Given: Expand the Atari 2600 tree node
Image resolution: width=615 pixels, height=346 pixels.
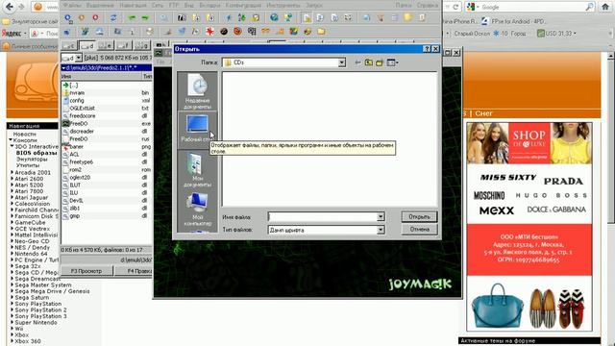Looking at the screenshot, I should point(12,179).
